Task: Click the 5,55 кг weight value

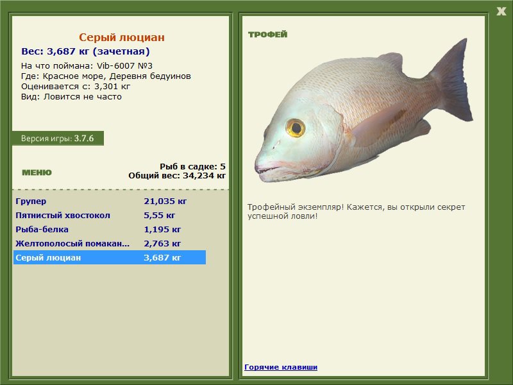Action: click(159, 215)
